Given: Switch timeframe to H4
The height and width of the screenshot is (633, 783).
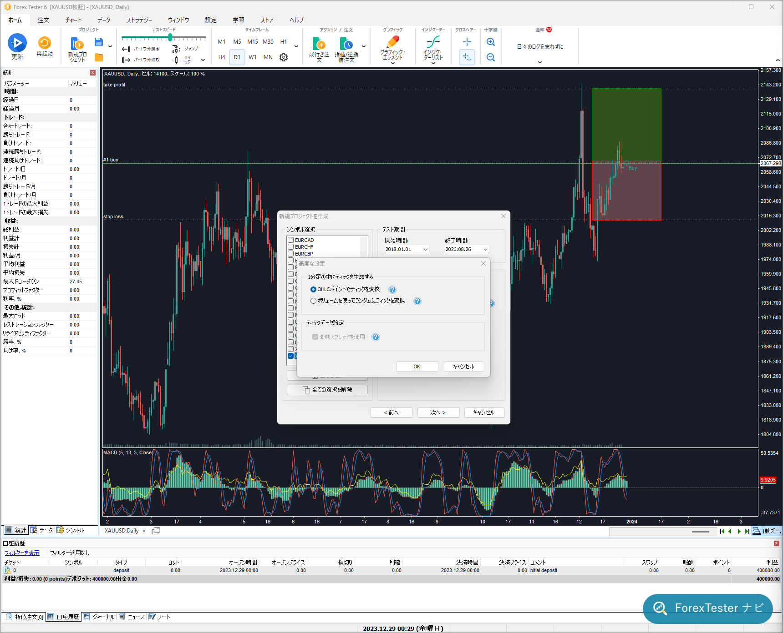Looking at the screenshot, I should (x=222, y=57).
